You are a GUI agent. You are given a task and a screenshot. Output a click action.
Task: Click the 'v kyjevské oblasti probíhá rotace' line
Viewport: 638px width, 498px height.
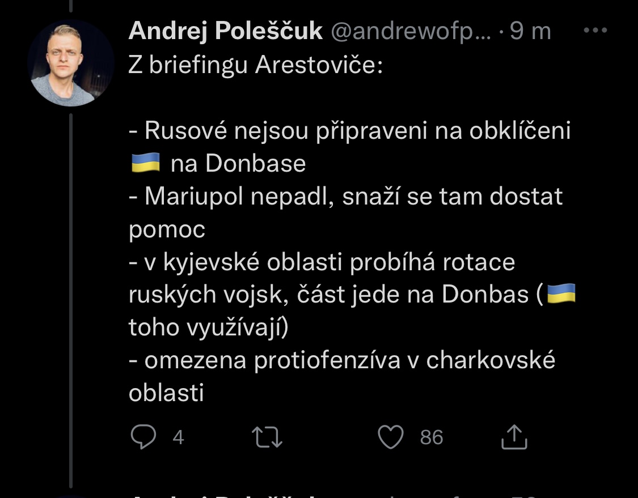[322, 262]
